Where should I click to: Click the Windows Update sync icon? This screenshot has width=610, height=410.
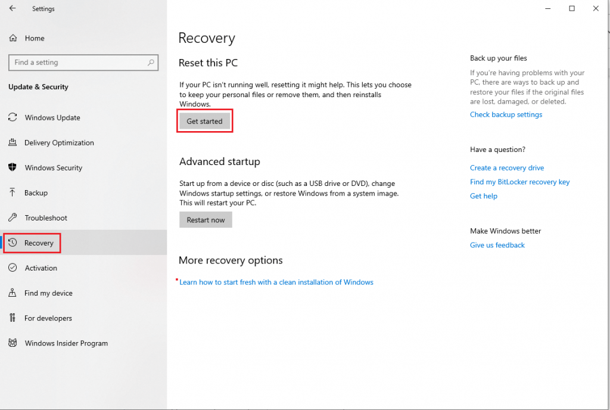tap(13, 117)
